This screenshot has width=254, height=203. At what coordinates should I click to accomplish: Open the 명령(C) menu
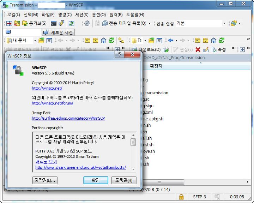click(65, 15)
